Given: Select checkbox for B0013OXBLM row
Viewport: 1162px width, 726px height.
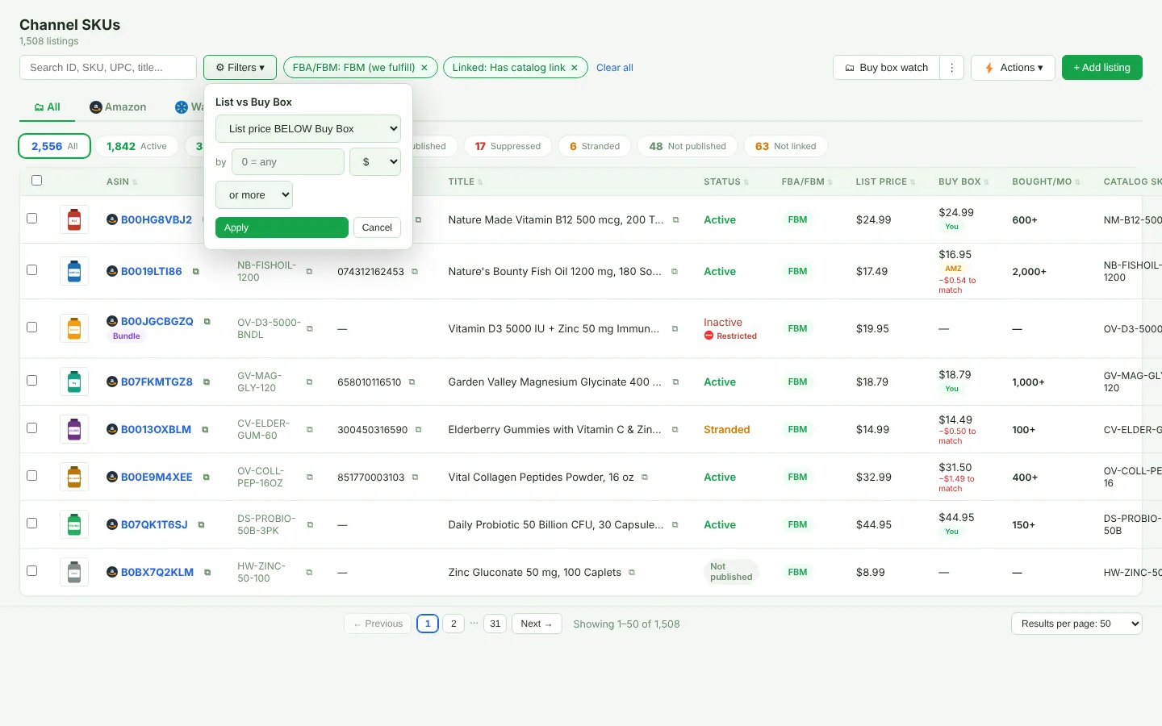Looking at the screenshot, I should click(x=32, y=428).
